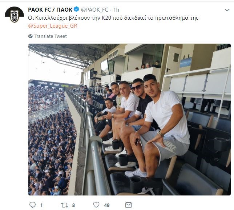This screenshot has width=234, height=210.
Task: Click the PAOK FC profile avatar
Action: pyautogui.click(x=14, y=15)
